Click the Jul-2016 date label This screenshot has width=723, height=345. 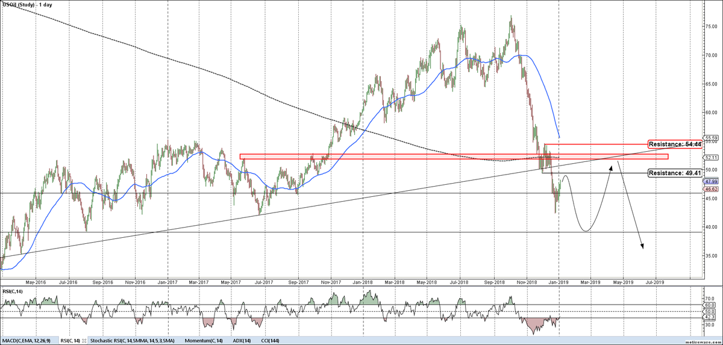click(x=68, y=282)
